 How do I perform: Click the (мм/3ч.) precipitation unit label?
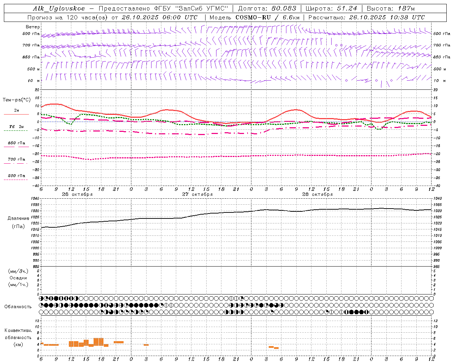tap(18, 271)
